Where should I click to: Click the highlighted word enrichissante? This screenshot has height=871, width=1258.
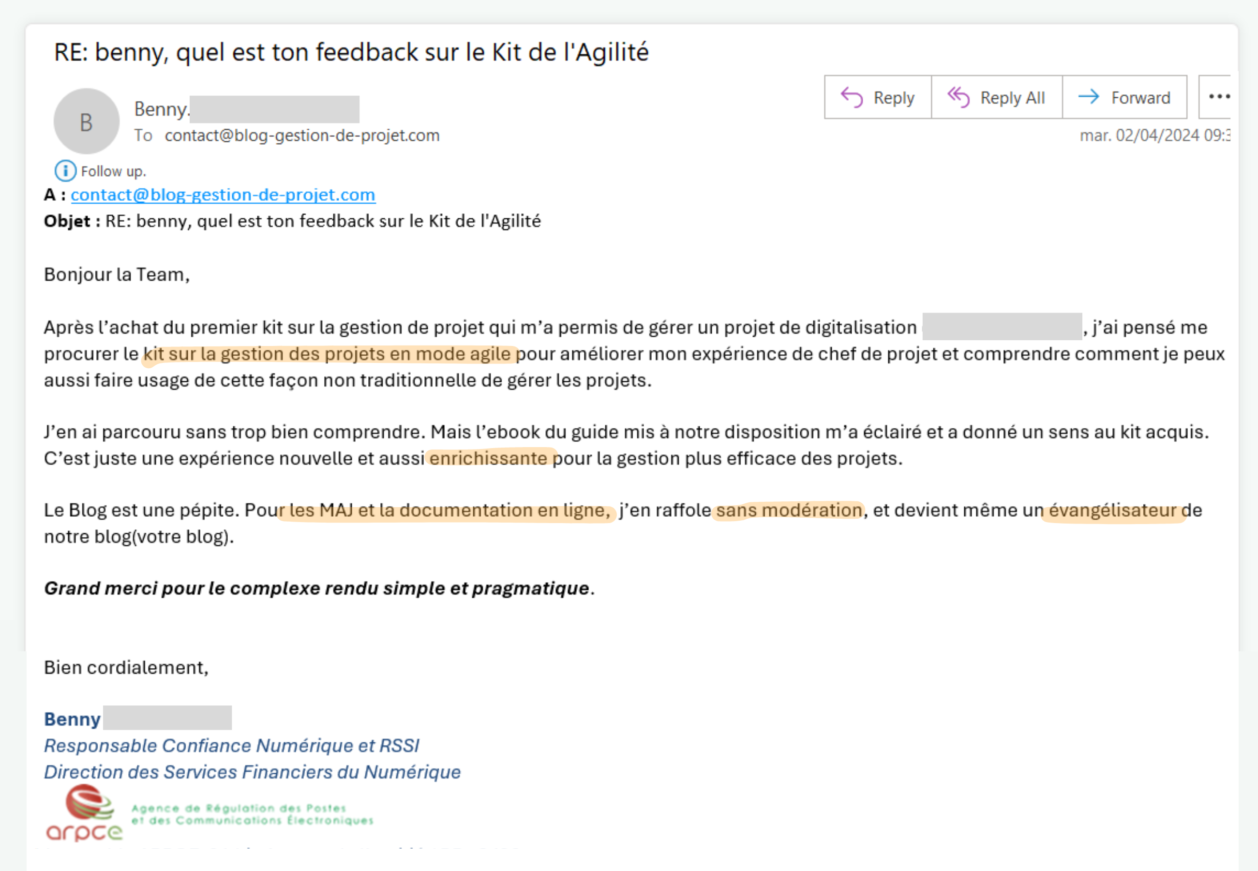point(488,458)
